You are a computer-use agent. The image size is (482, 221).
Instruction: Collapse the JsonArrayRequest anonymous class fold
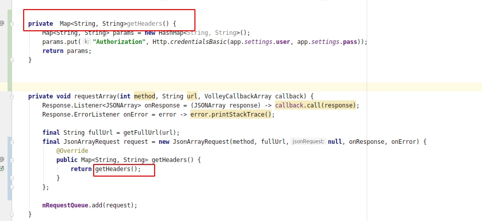coord(12,142)
